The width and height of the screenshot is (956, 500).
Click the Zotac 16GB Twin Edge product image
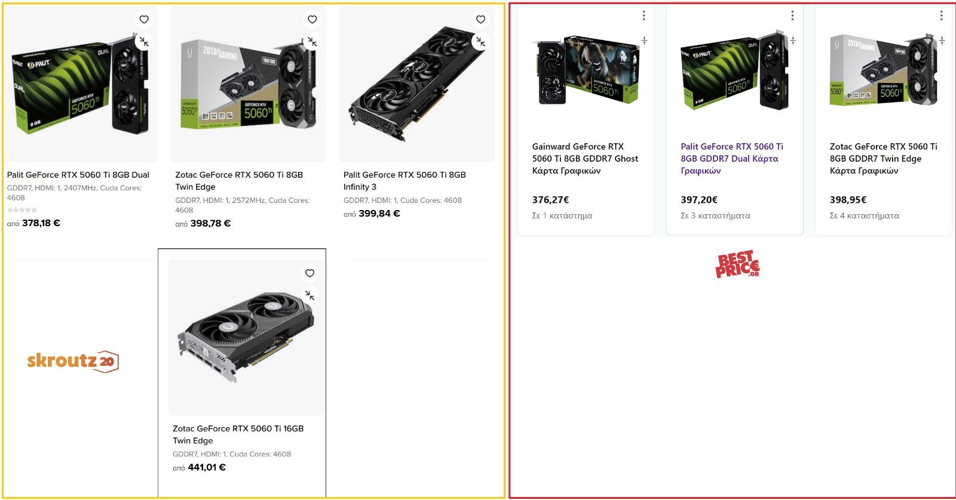pyautogui.click(x=246, y=337)
